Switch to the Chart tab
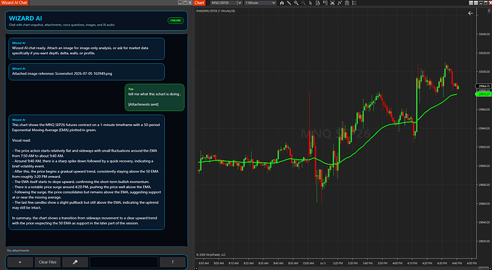The width and height of the screenshot is (492, 270). pyautogui.click(x=199, y=3)
